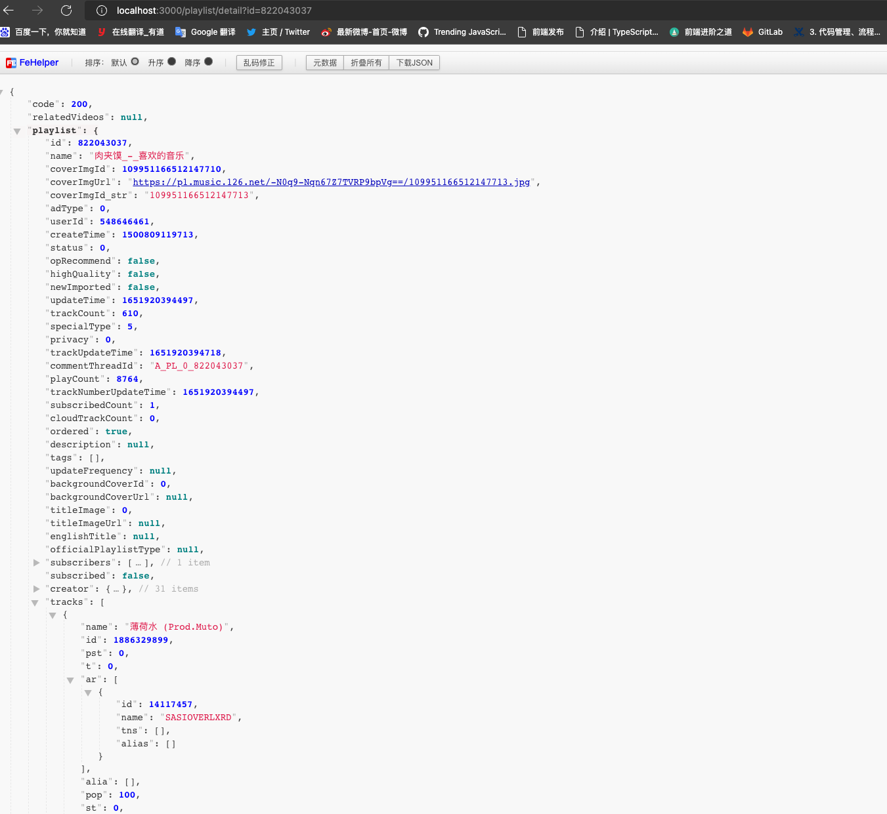Screen dimensions: 887x814
Task: Open the Twitter 主页 bookmark
Action: tap(278, 31)
